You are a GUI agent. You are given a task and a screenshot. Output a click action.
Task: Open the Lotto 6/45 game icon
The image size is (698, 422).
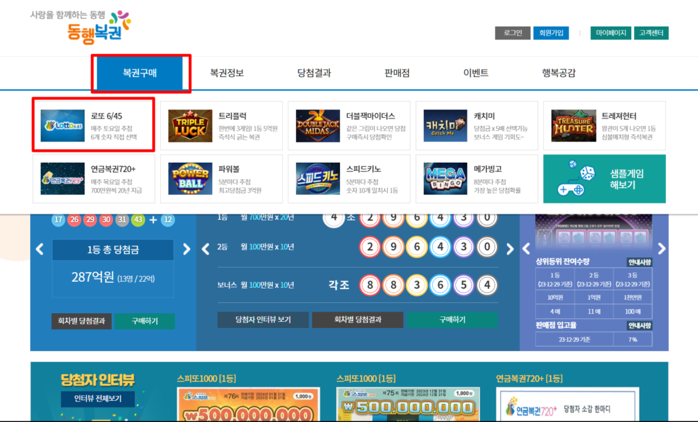click(62, 126)
